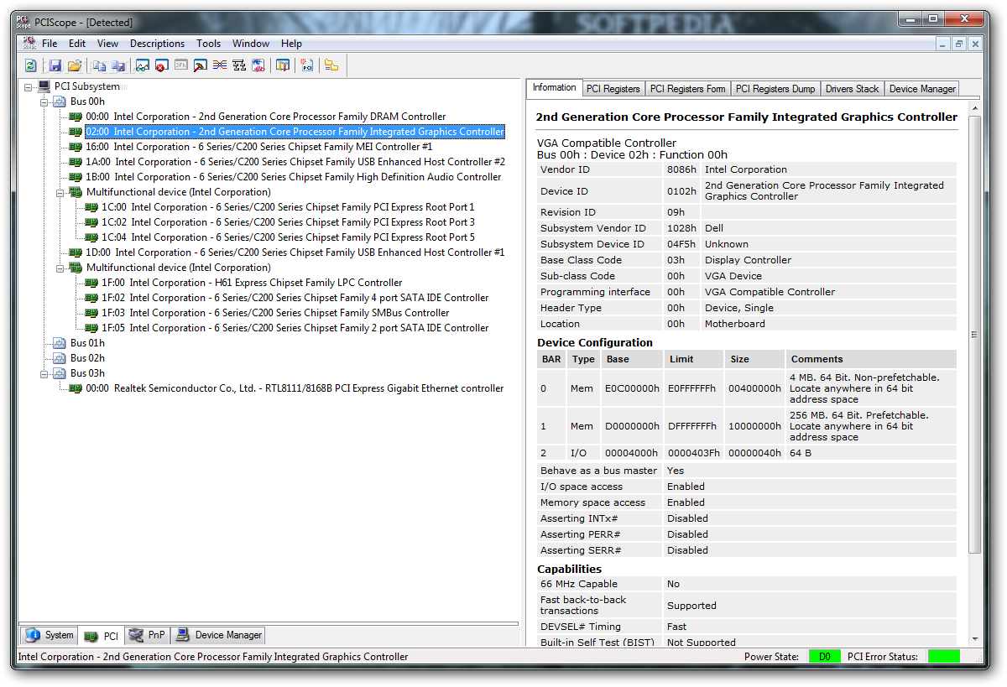The width and height of the screenshot is (1007, 687).
Task: Select 1F:00 H61 Express LPC Controller
Action: pos(252,283)
